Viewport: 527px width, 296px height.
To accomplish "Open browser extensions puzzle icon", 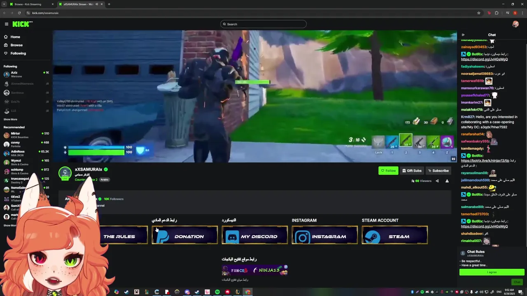I will click(x=497, y=13).
